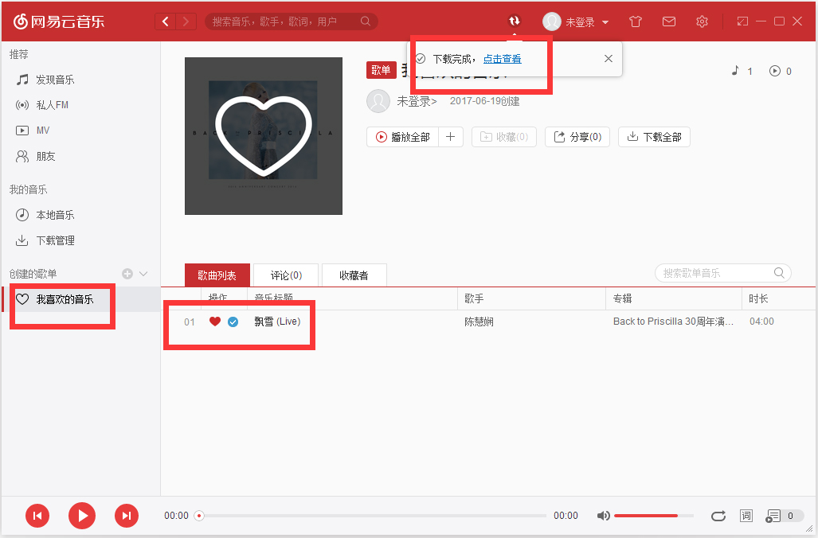Switch to the 评论(0) tab

pos(284,275)
